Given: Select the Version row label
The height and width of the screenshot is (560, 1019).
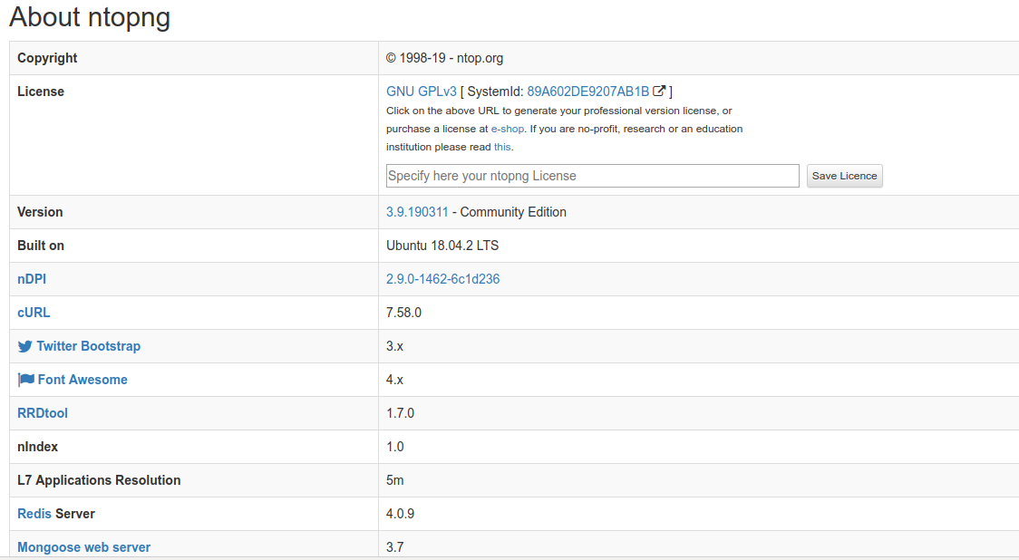Looking at the screenshot, I should [40, 212].
